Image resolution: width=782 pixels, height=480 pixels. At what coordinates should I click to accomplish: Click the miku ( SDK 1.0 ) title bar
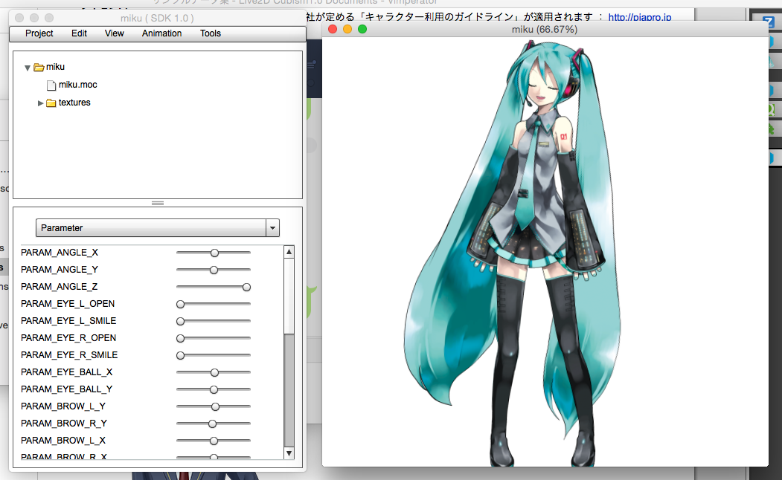point(157,18)
